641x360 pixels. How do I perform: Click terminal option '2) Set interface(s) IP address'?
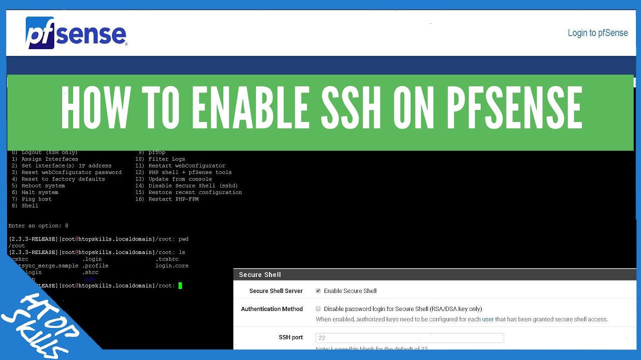[62, 165]
